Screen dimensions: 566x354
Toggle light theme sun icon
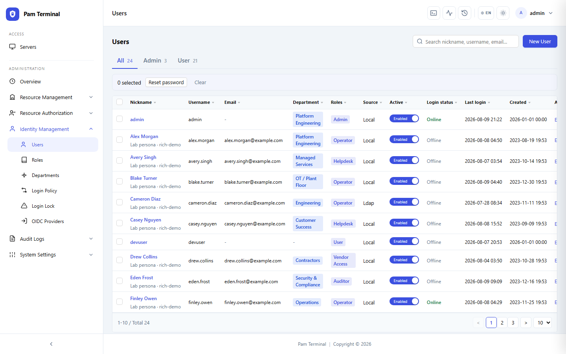click(x=503, y=13)
